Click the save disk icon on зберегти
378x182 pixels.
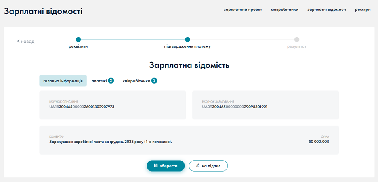pyautogui.click(x=156, y=166)
